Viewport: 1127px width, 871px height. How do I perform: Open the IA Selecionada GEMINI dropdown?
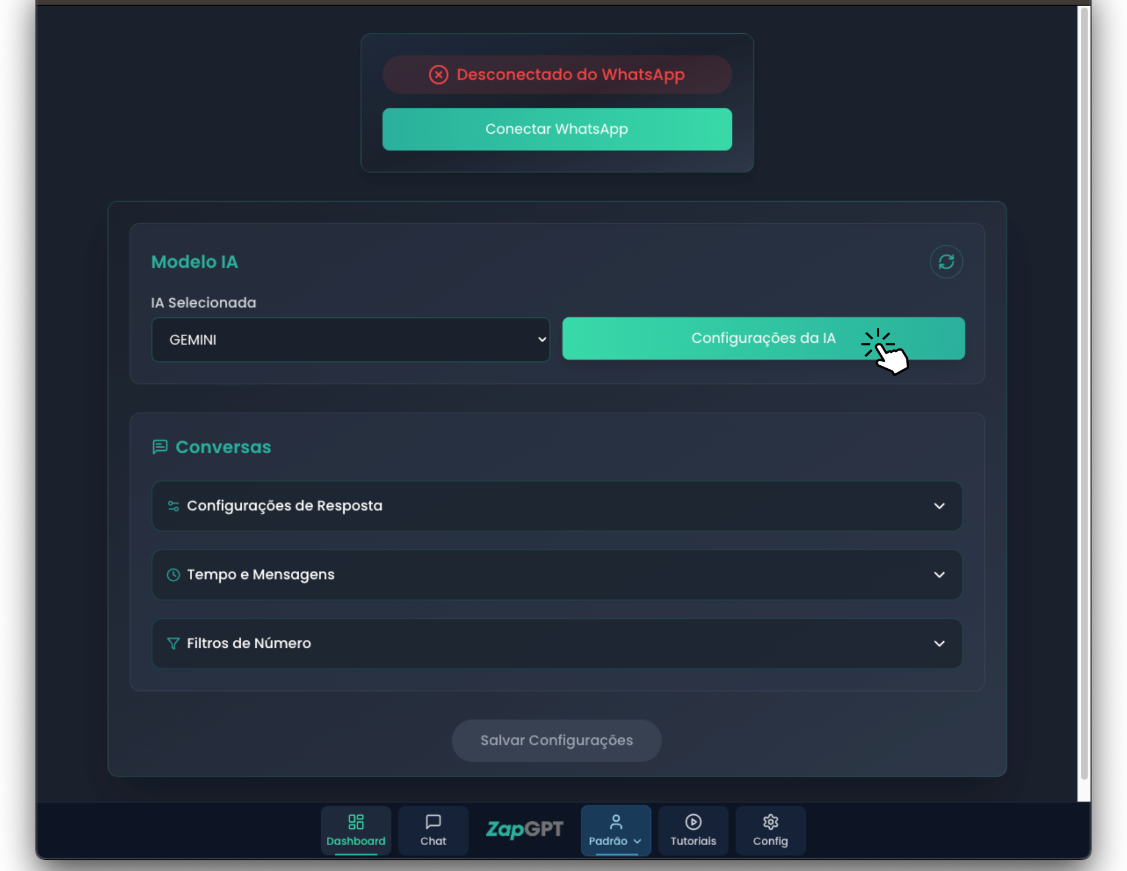350,339
